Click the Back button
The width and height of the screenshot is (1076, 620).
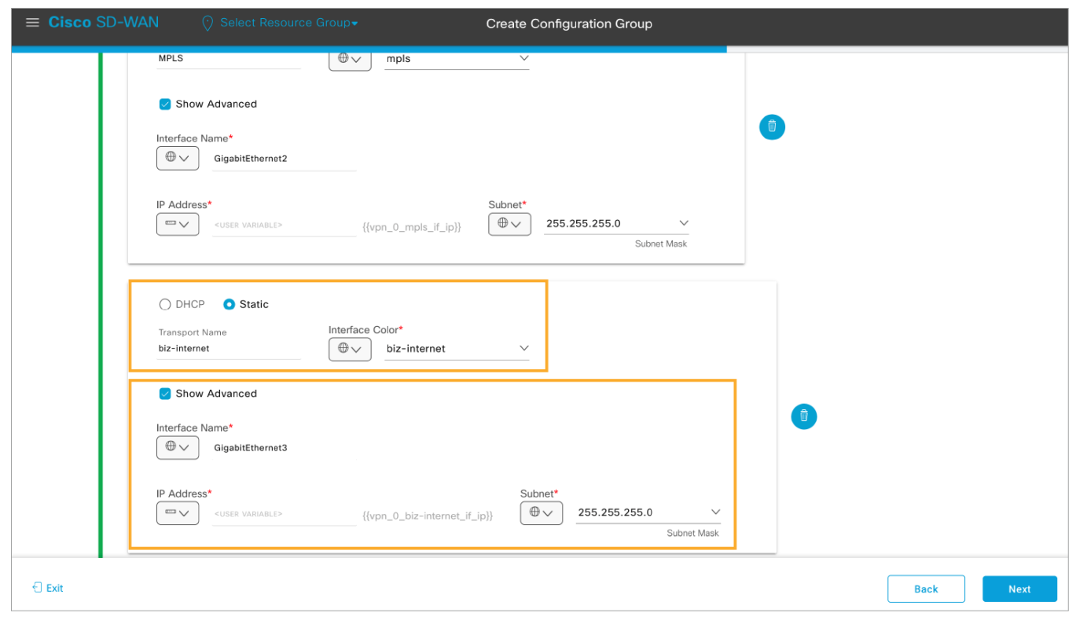[x=925, y=589]
